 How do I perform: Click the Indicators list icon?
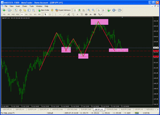point(108,10)
